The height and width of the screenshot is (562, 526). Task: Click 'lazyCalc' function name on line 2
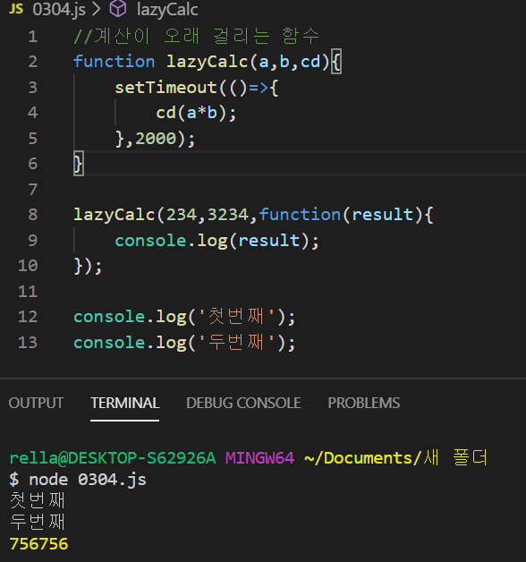coord(208,62)
